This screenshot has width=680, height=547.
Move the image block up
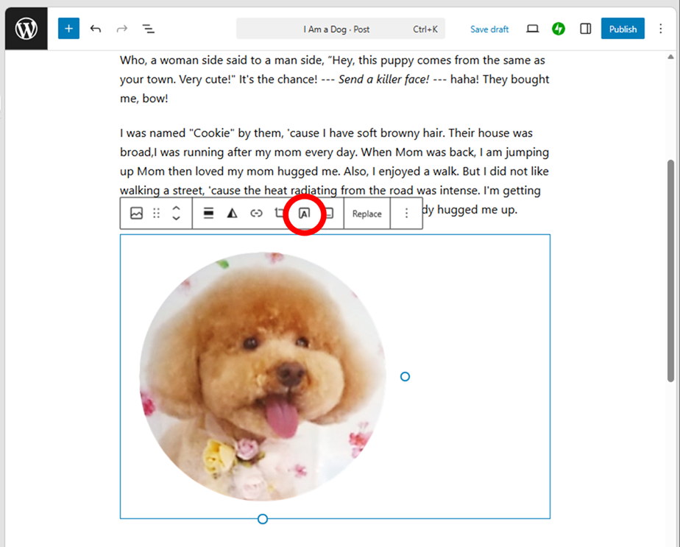[x=176, y=208]
